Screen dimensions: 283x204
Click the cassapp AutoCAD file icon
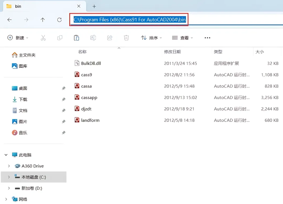77,97
